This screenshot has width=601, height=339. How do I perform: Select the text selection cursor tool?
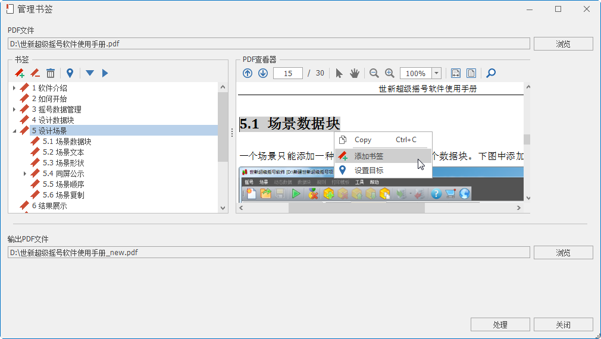339,73
